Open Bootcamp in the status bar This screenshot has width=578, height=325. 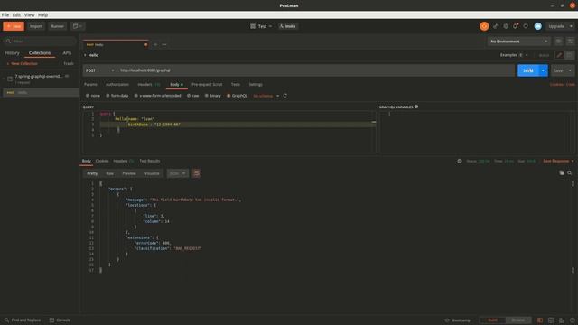pyautogui.click(x=458, y=320)
